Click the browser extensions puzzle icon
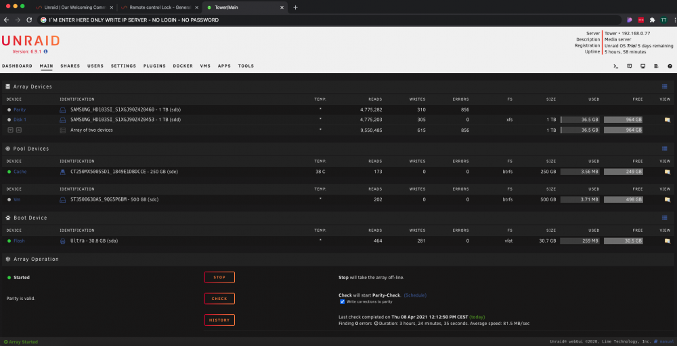Viewport: 677px width, 346px height. click(653, 20)
